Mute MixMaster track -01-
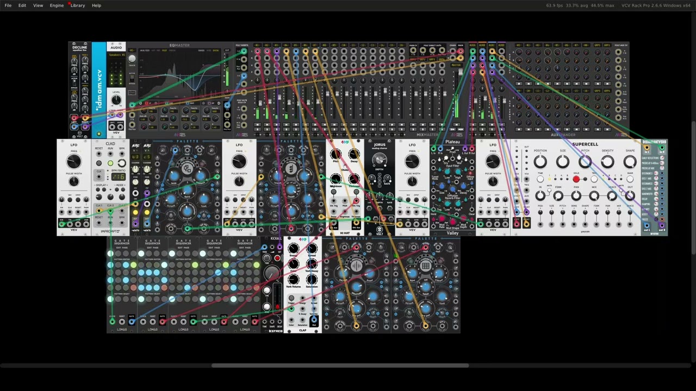696x391 pixels. (x=257, y=125)
